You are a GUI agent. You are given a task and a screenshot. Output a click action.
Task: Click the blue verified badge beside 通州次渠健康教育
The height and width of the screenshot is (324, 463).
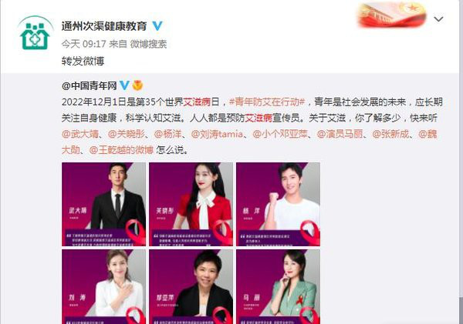coord(157,26)
